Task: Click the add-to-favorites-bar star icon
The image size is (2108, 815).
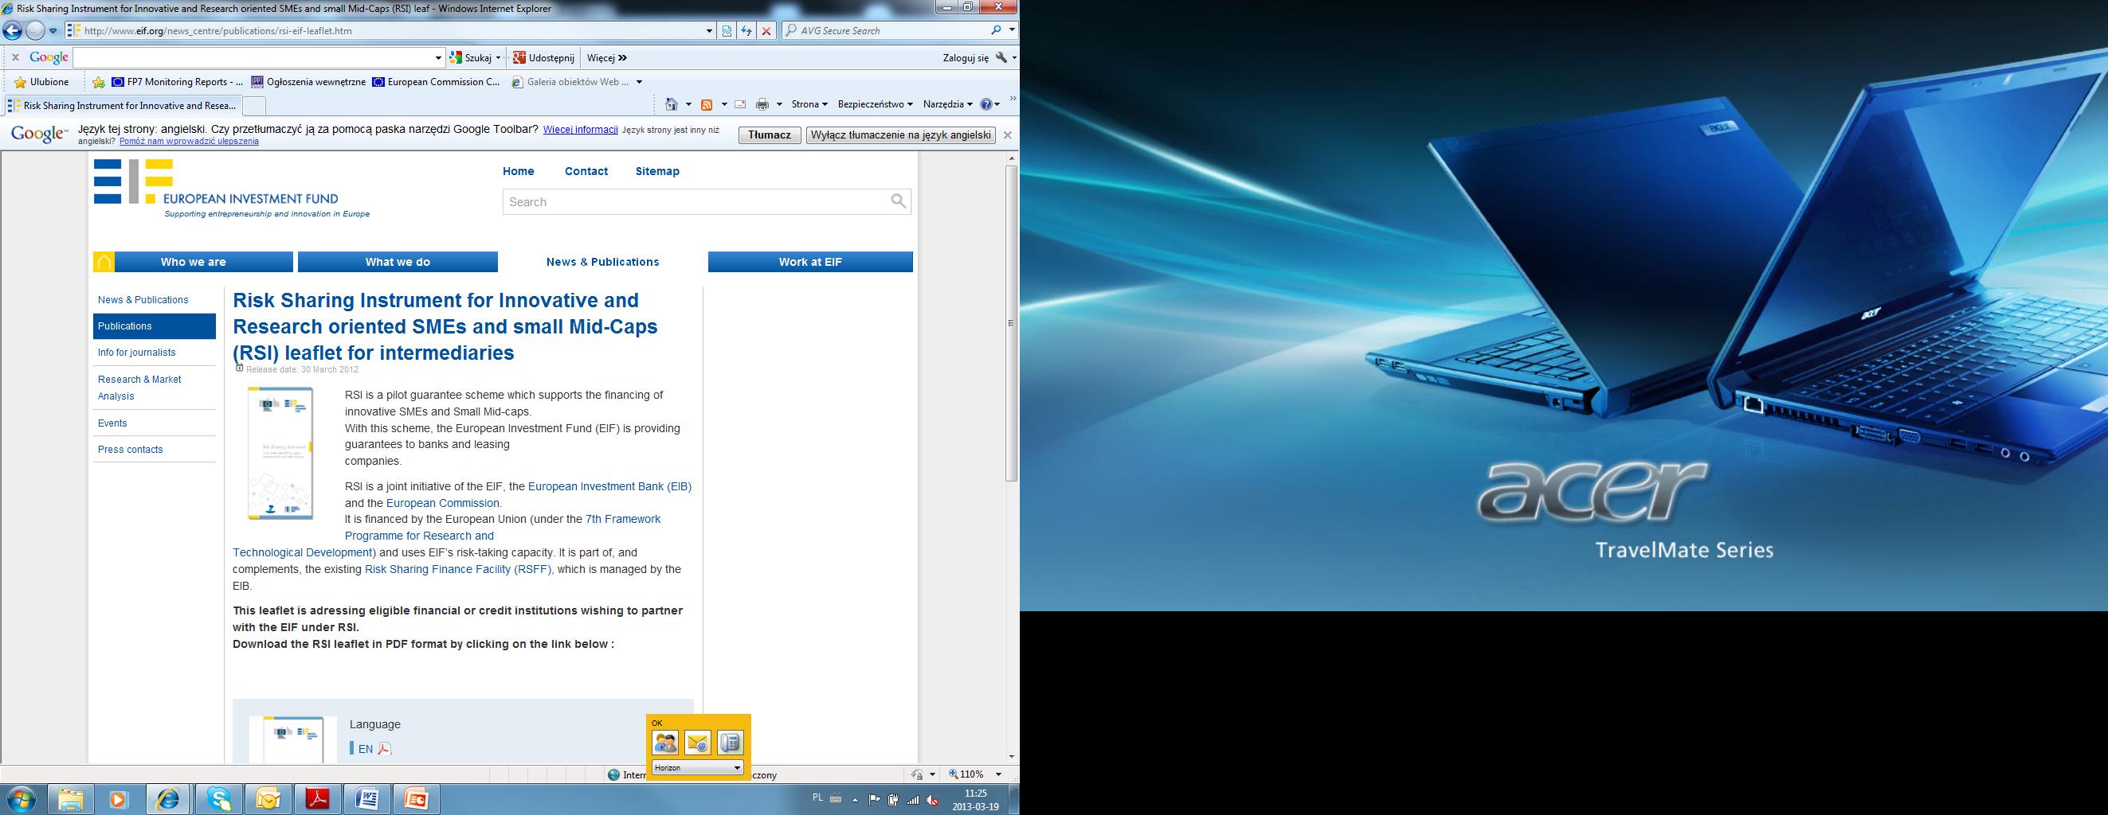Action: (x=99, y=82)
